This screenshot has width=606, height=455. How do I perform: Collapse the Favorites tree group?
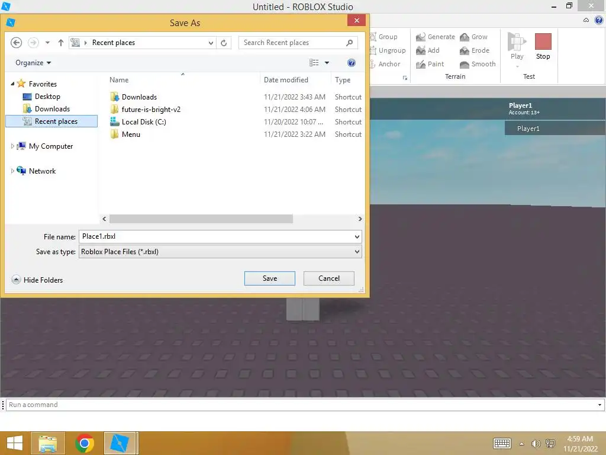click(x=12, y=84)
